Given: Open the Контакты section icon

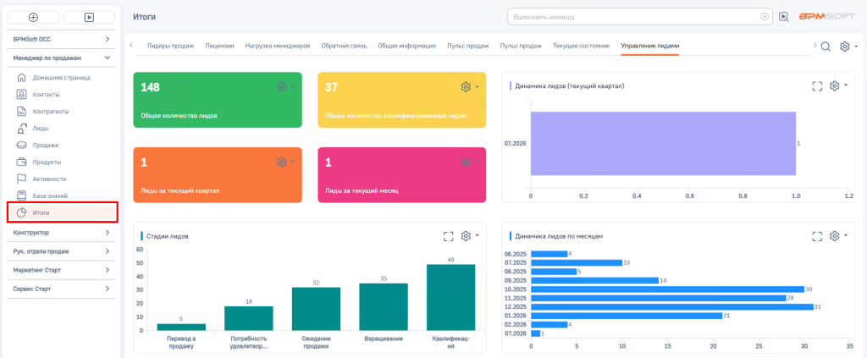Looking at the screenshot, I should click(21, 95).
